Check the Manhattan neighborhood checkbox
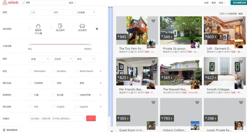 coord(31,71)
